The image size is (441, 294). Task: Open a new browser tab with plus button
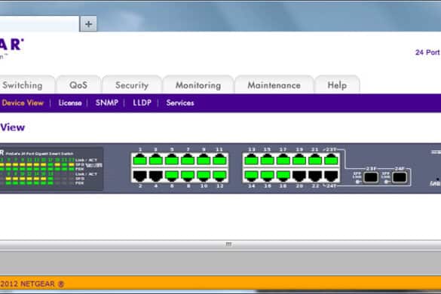(x=89, y=24)
